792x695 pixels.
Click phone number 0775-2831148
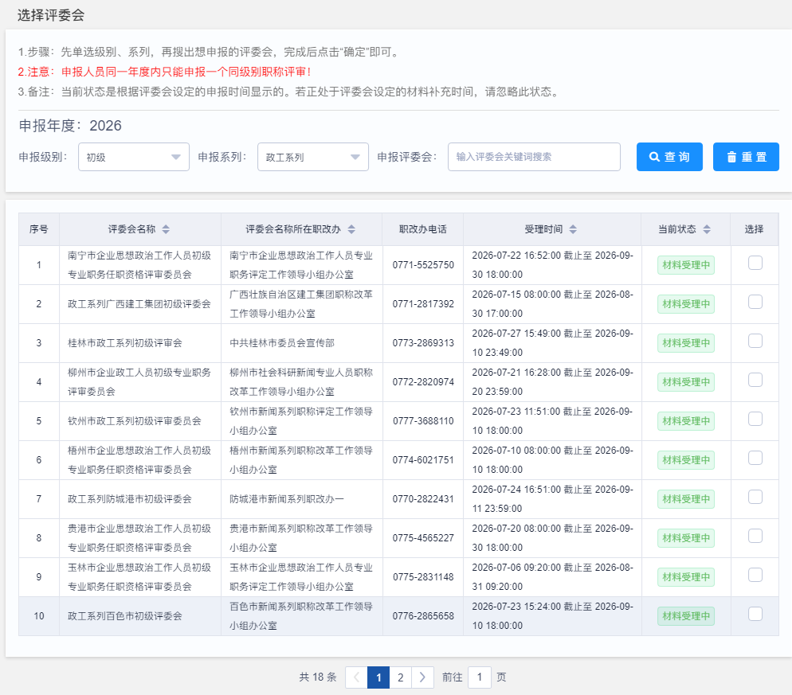(x=423, y=577)
